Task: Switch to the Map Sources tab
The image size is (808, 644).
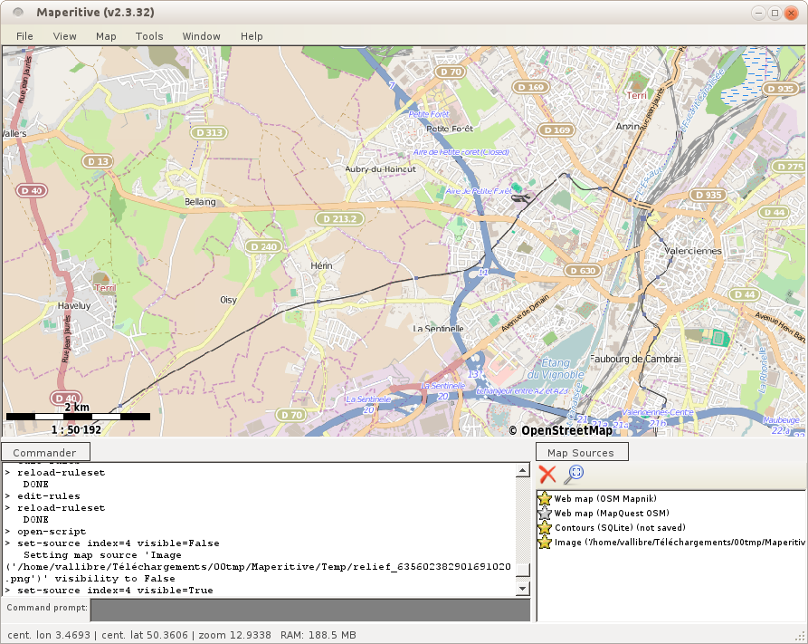Action: click(581, 452)
